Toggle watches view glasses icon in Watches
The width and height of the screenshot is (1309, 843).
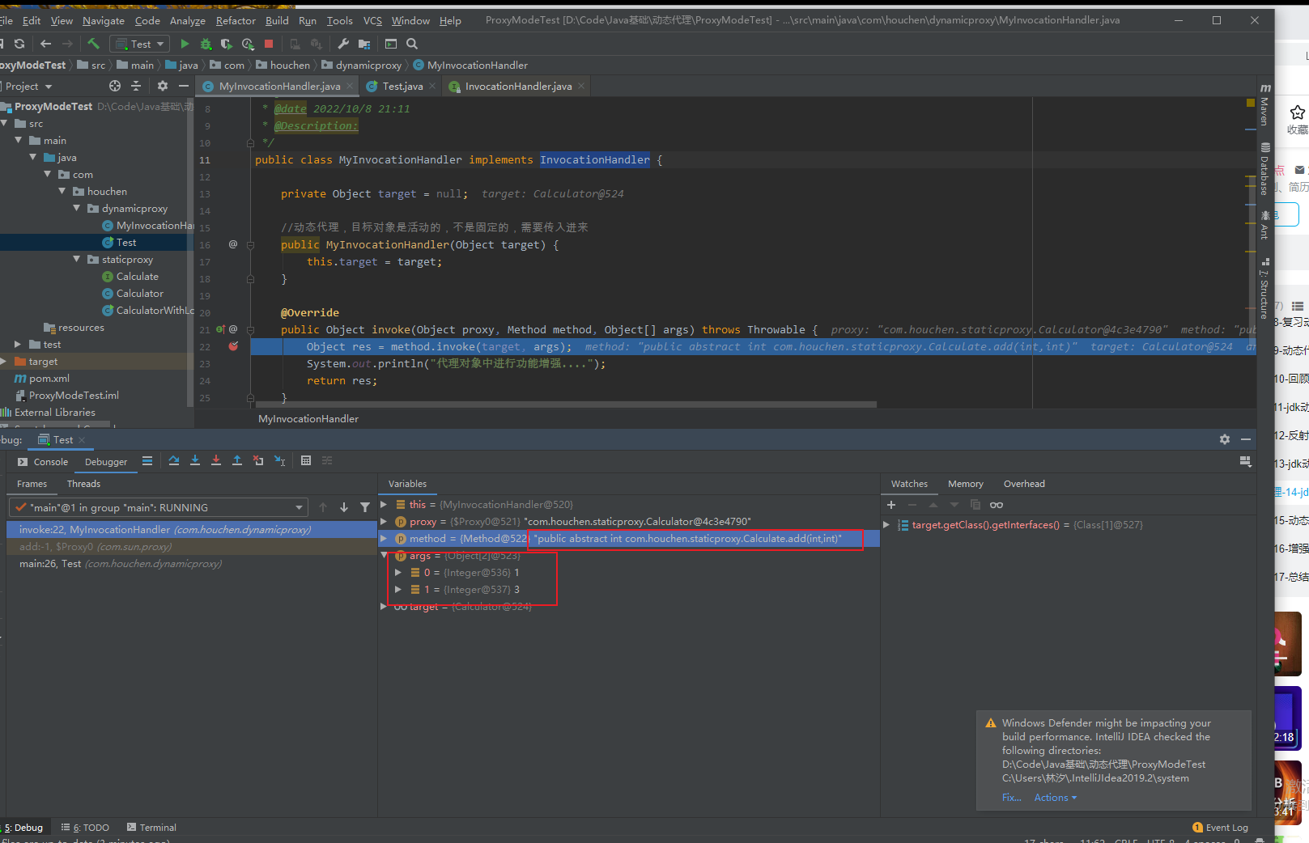[997, 505]
